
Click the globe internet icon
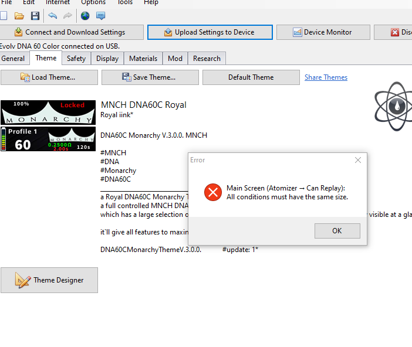point(85,16)
